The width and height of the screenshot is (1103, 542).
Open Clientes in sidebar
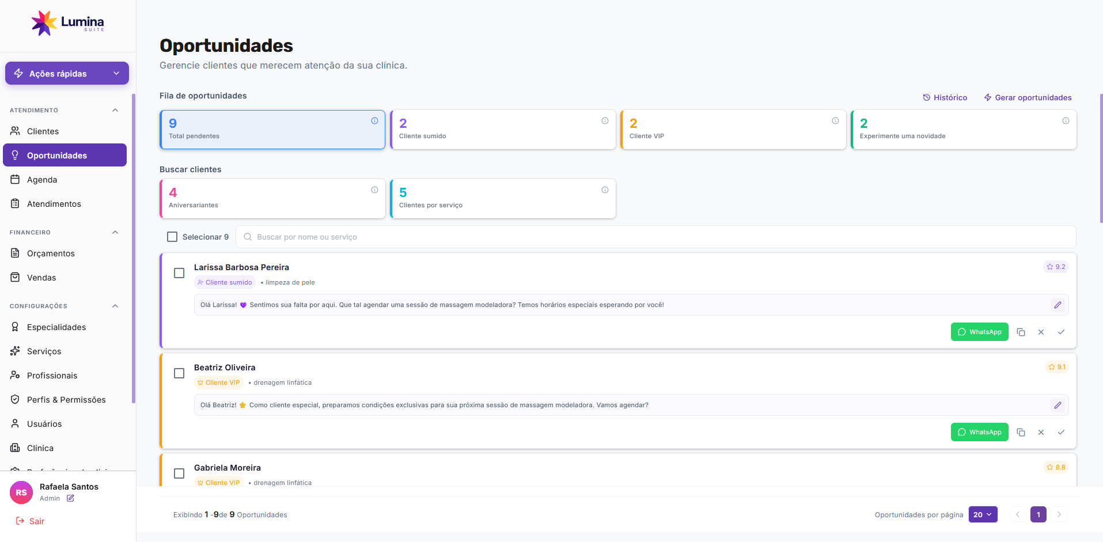(65, 131)
